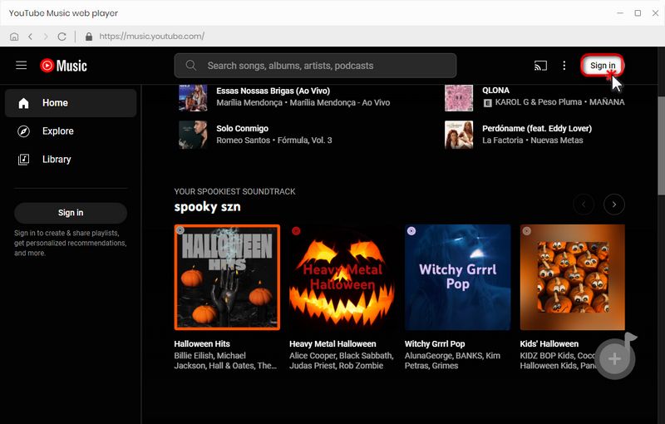Click the Library music icon

(23, 160)
